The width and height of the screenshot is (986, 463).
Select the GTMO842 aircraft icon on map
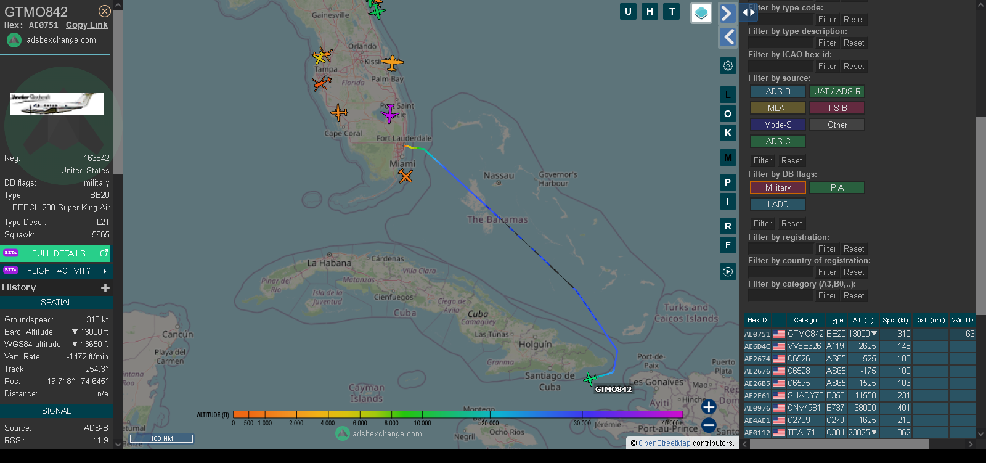tap(590, 379)
